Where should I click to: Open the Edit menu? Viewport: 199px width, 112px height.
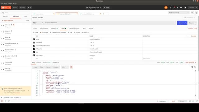(x=6, y=4)
